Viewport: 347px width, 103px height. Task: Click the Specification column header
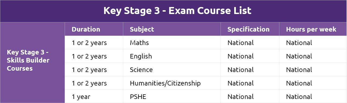[x=250, y=29]
